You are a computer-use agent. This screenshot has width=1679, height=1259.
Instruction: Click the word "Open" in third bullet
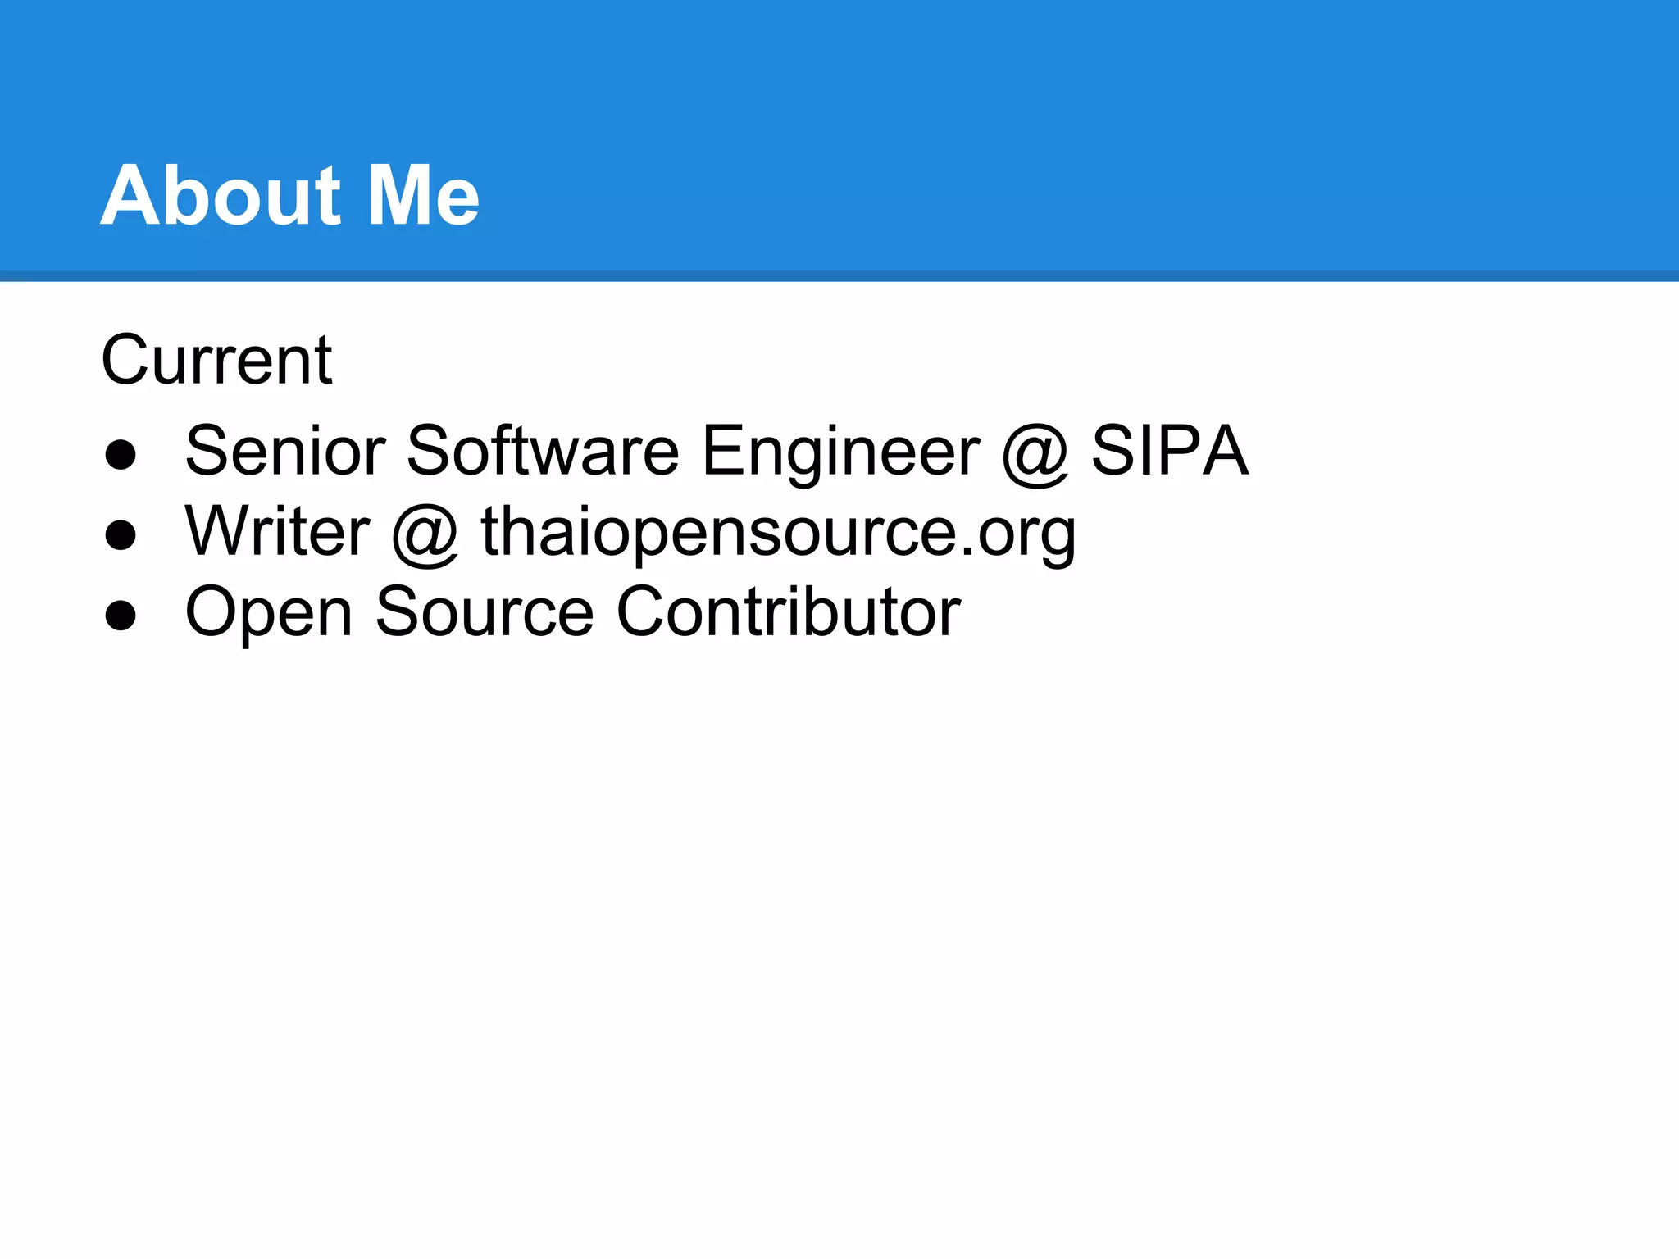point(269,613)
